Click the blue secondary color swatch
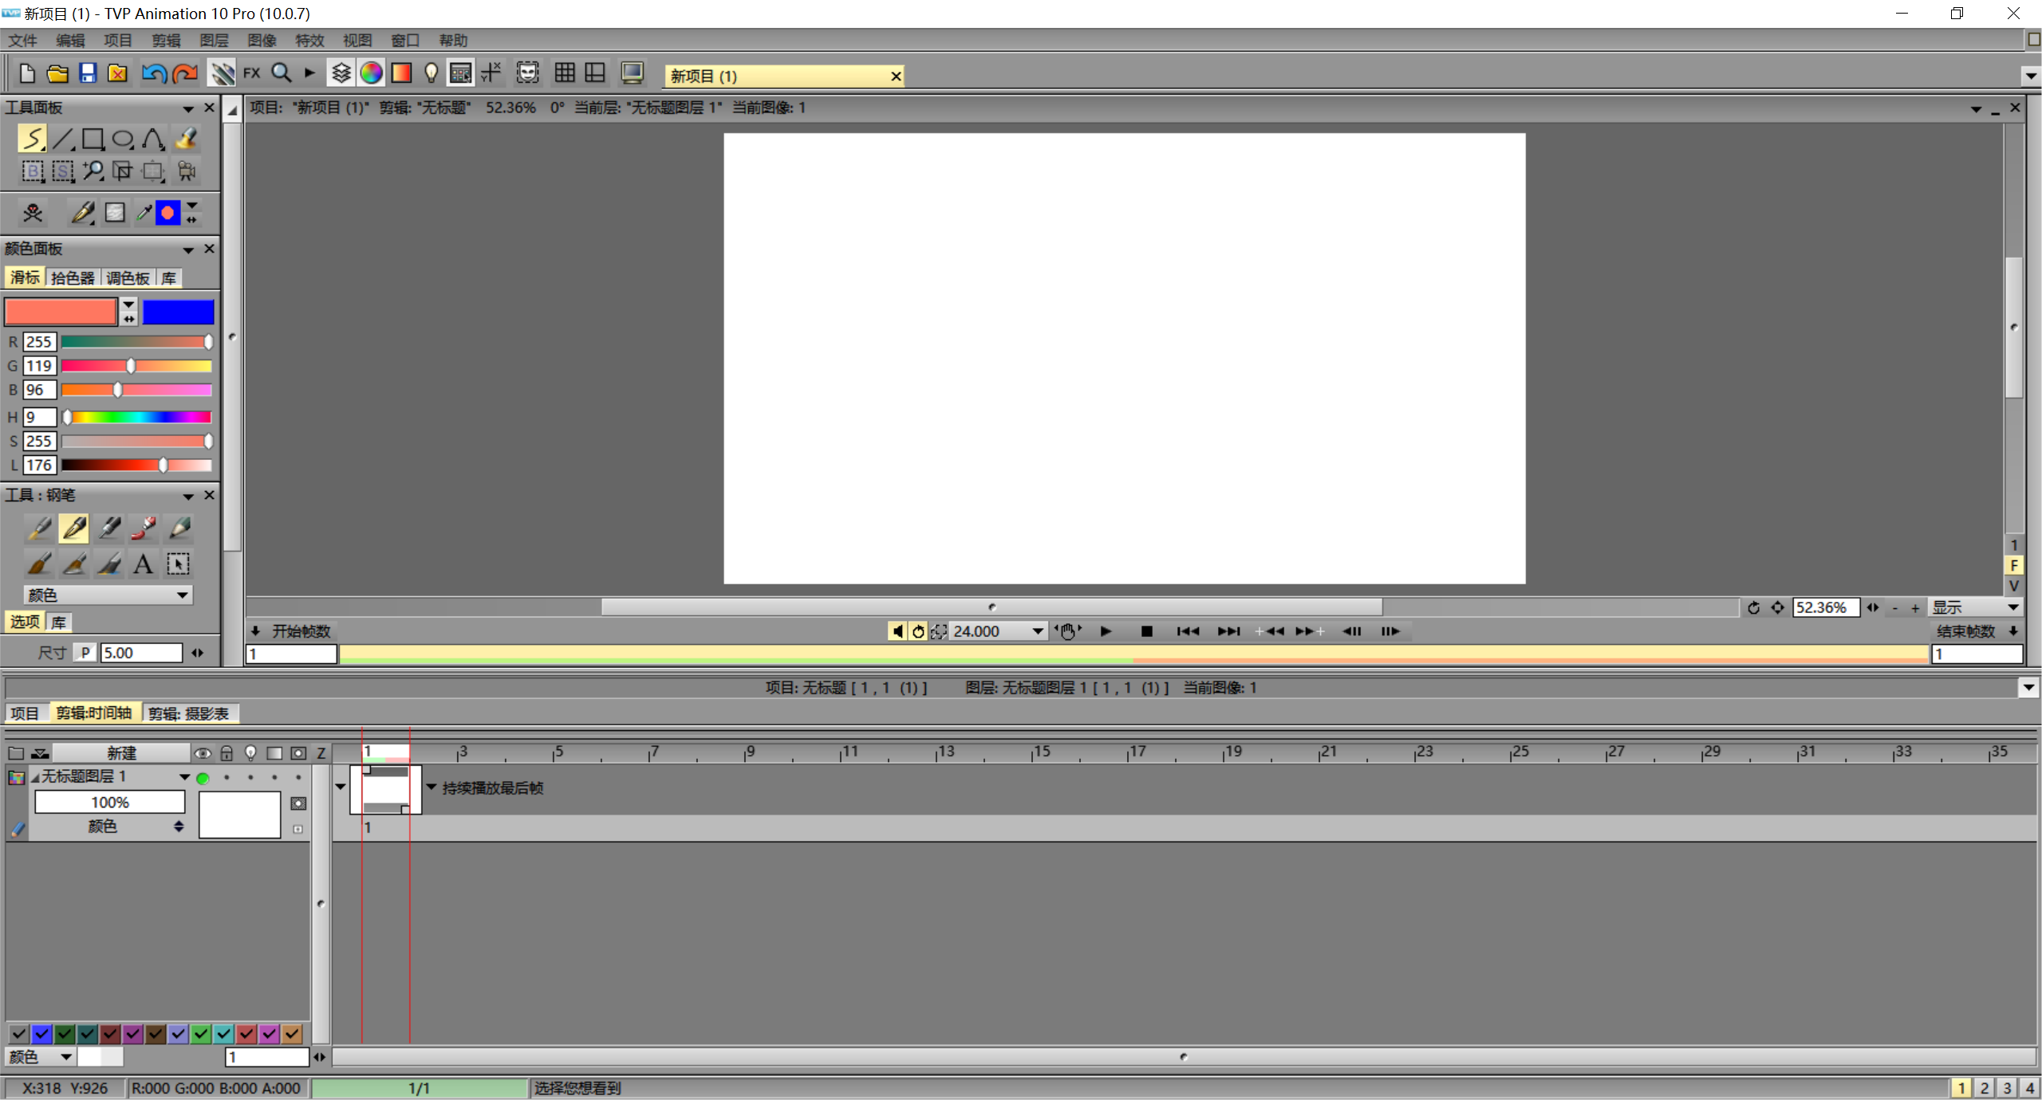Screen dimensions: 2042x1100 click(x=179, y=312)
